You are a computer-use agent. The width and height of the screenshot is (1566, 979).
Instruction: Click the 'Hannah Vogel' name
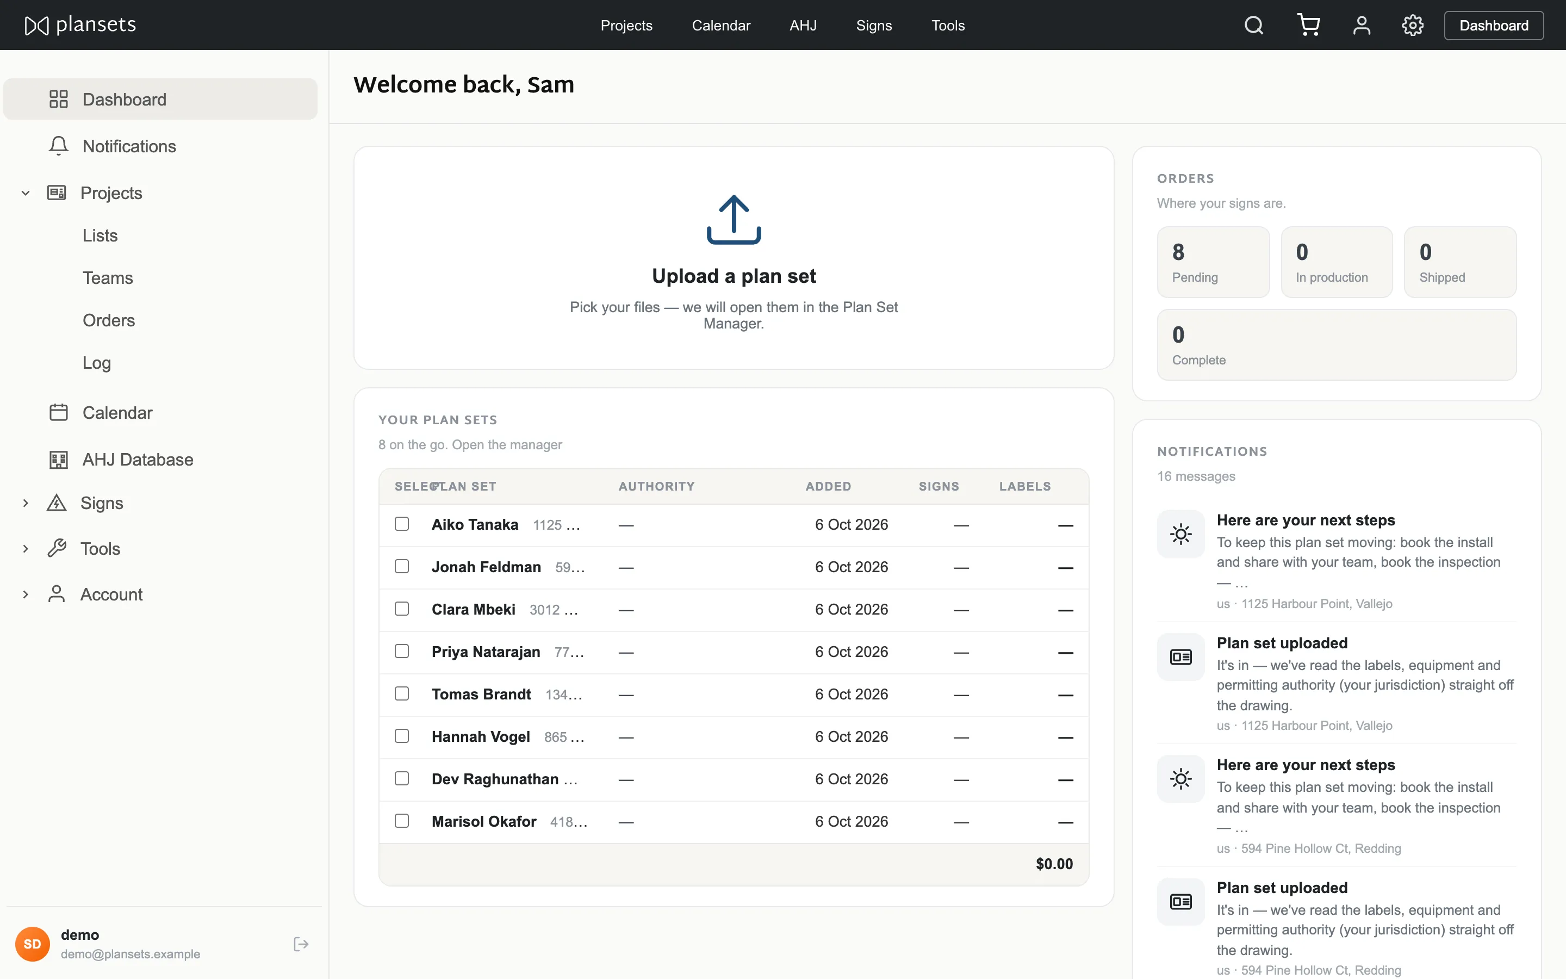tap(480, 736)
